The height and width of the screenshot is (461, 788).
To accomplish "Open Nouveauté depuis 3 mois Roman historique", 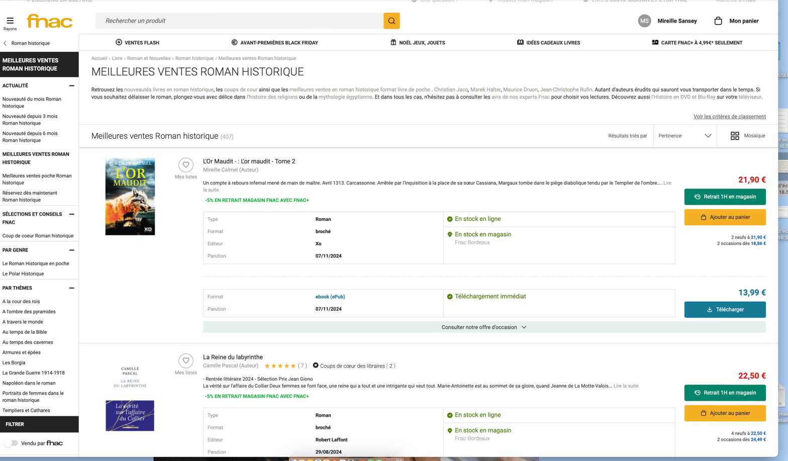I will click(x=30, y=120).
